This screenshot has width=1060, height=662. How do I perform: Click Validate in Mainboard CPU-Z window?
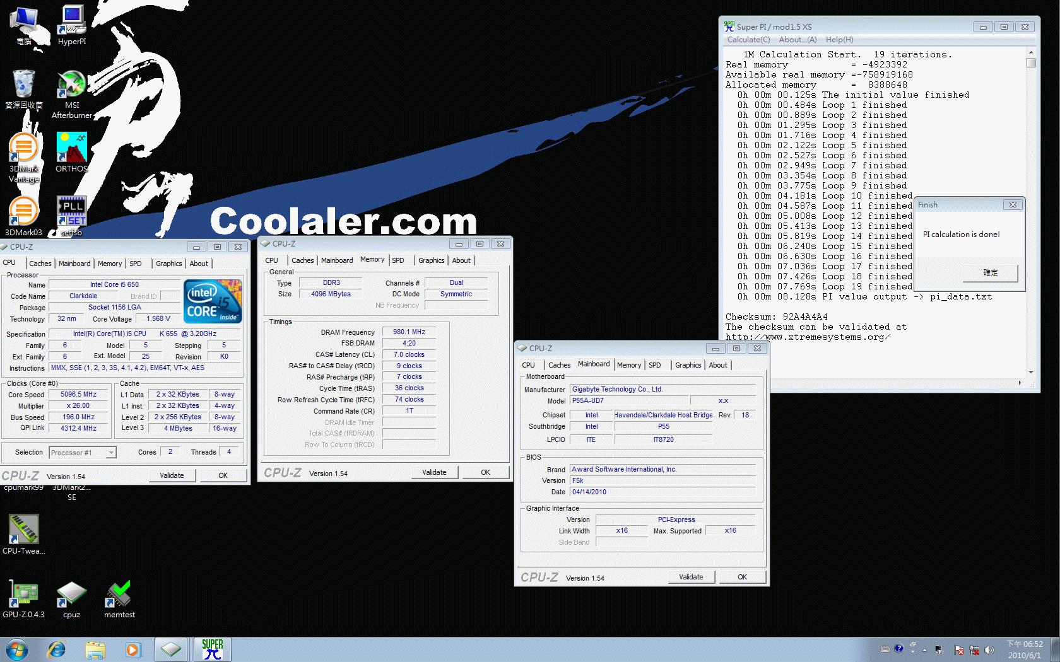click(691, 577)
